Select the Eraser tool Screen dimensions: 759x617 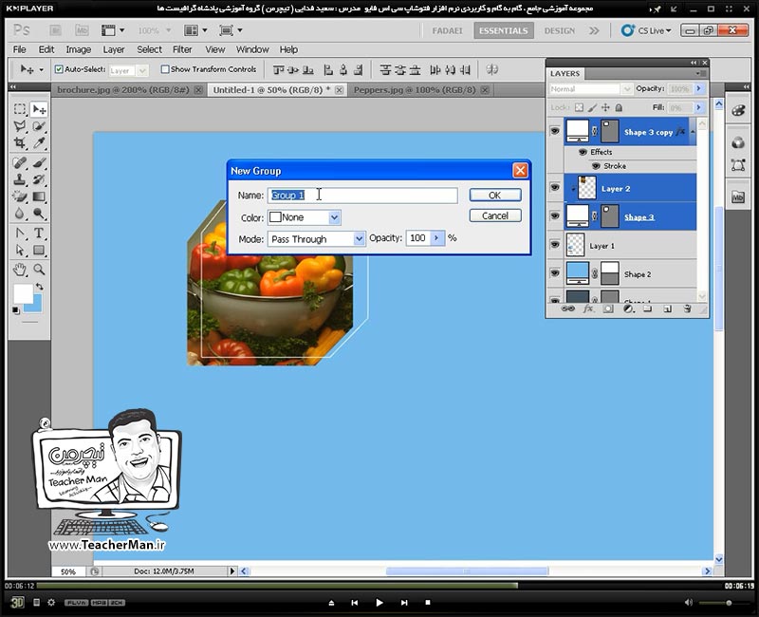19,196
